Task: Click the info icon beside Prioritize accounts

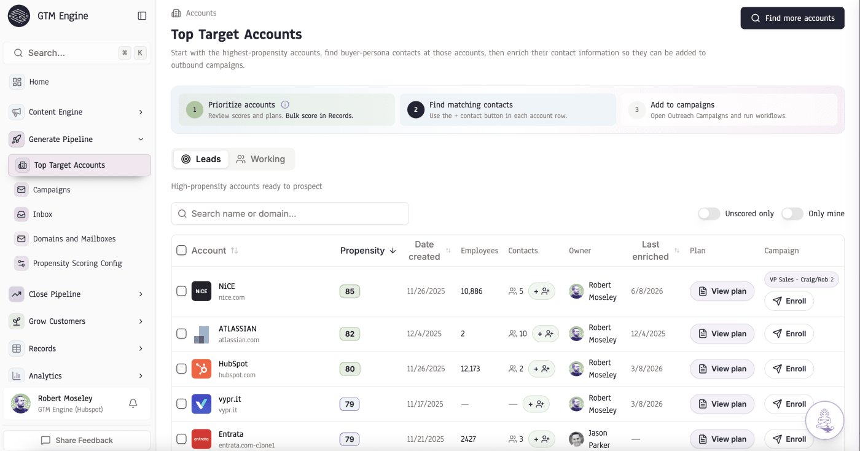Action: point(285,105)
